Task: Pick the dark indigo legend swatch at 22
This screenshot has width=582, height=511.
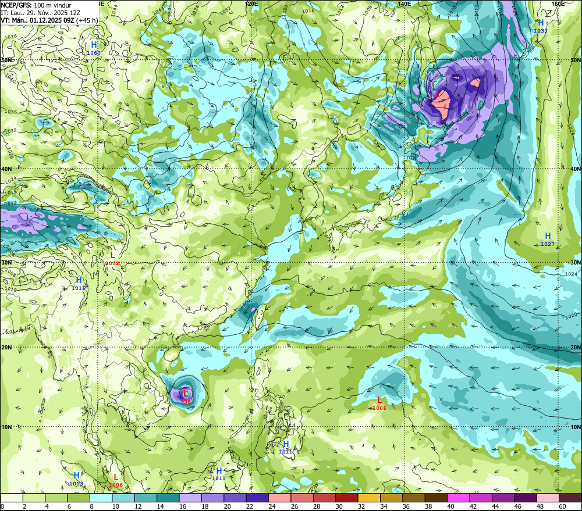Action: click(258, 498)
